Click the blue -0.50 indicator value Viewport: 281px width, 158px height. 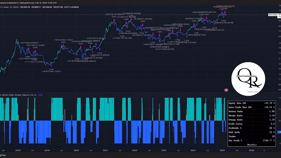click(x=40, y=95)
